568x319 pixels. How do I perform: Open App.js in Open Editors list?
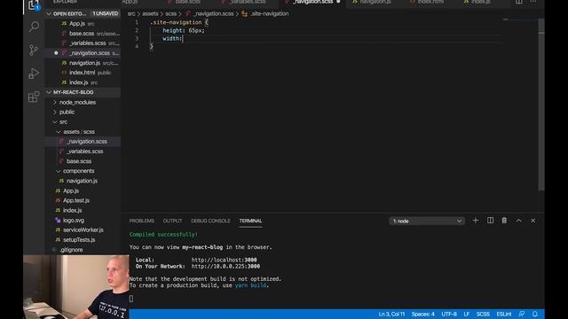[77, 24]
